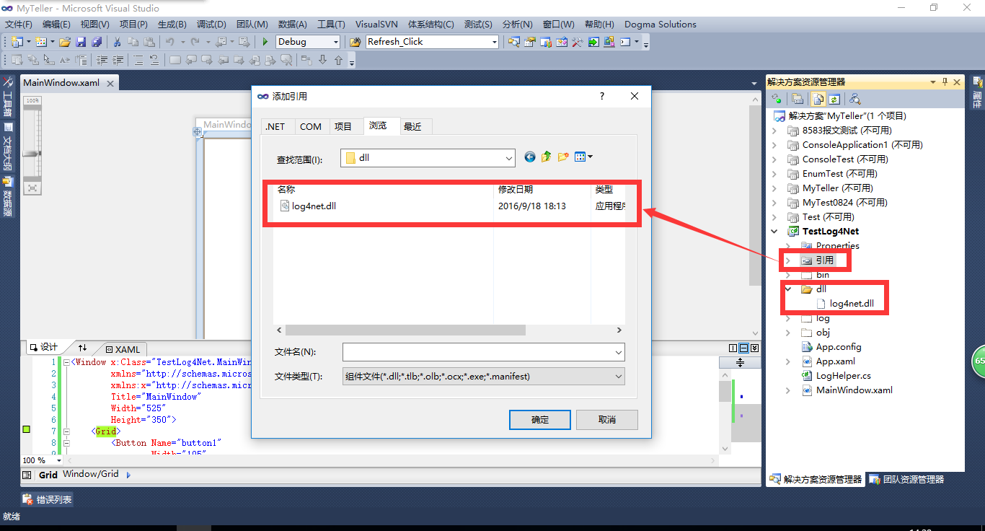985x531 pixels.
Task: Click the Up One Level folder icon in dialog
Action: (x=547, y=157)
